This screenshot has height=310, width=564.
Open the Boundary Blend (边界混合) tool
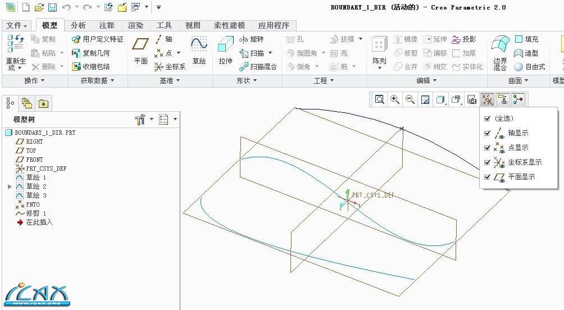coord(499,48)
